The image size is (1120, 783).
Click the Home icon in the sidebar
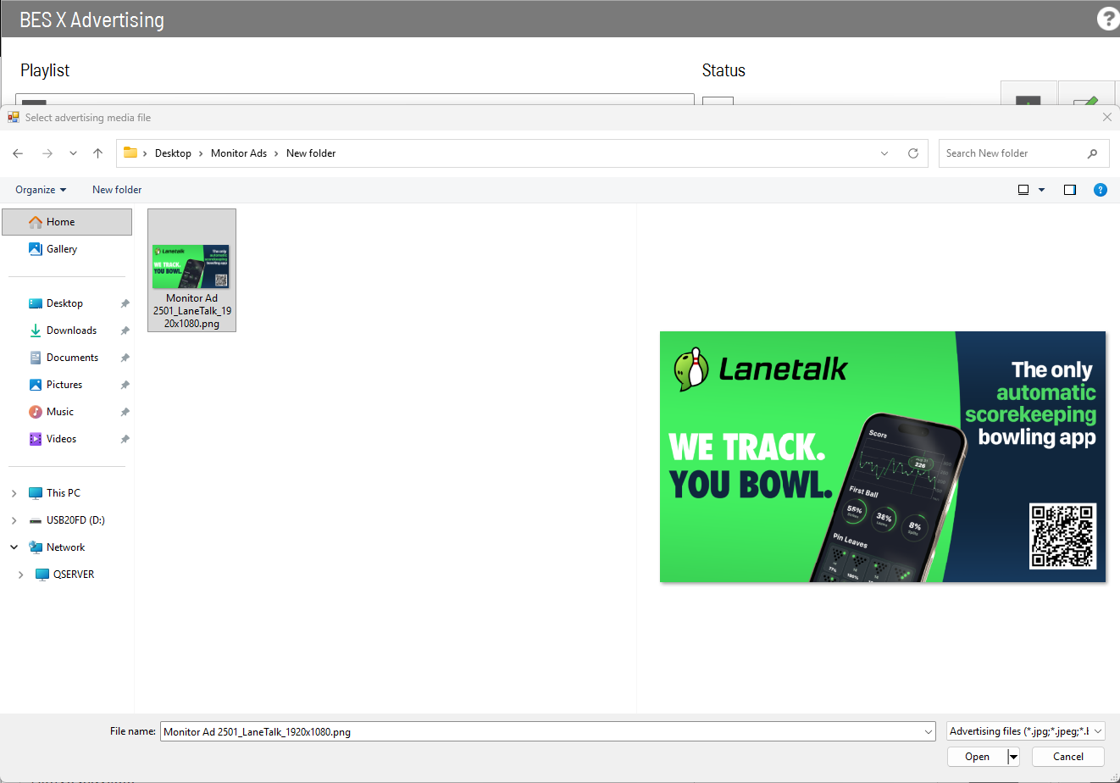pyautogui.click(x=36, y=222)
